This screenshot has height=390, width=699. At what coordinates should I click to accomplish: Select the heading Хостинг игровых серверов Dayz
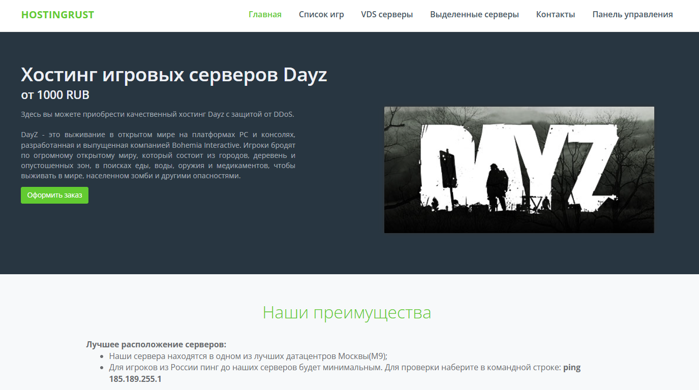(x=174, y=75)
